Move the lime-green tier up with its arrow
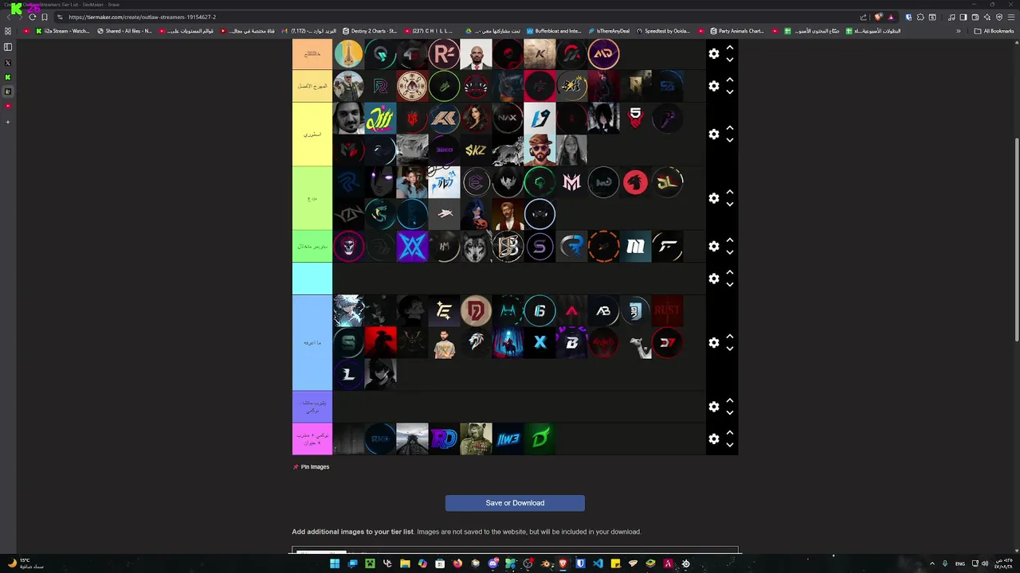1020x573 pixels. point(729,193)
